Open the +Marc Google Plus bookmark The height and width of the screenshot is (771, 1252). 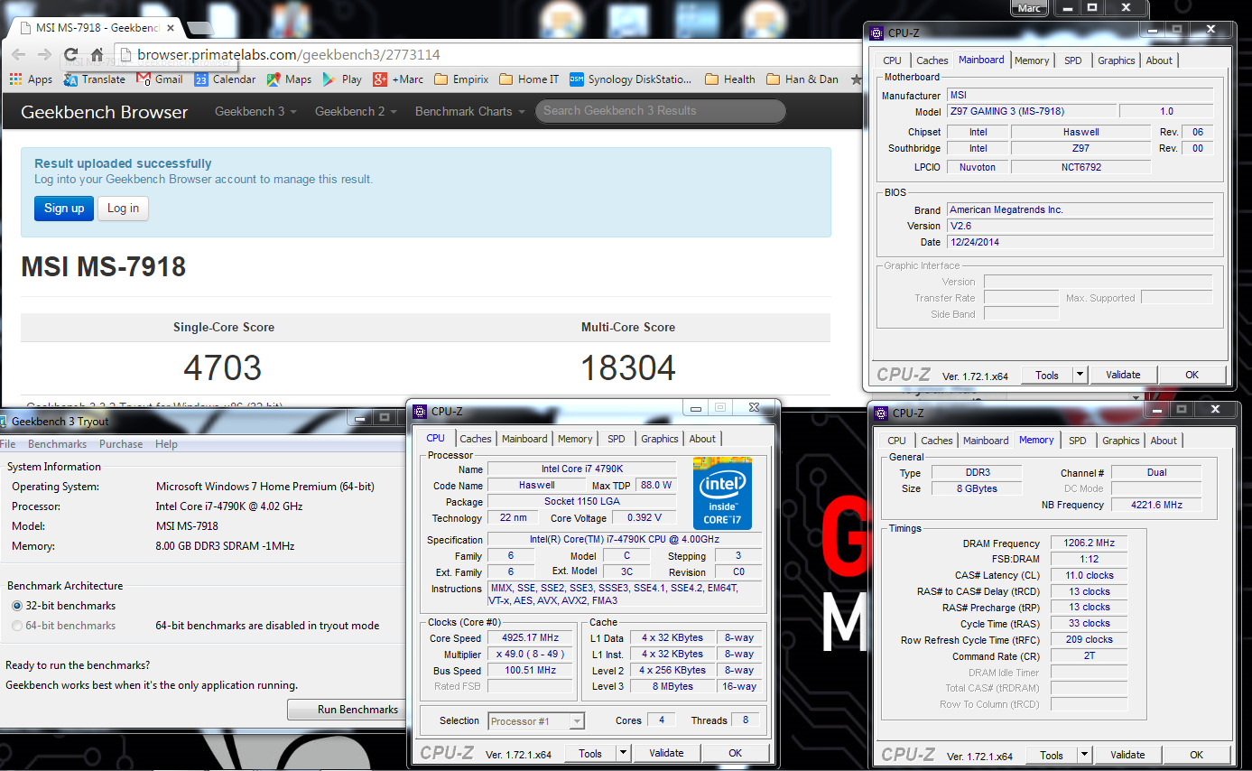click(x=398, y=79)
